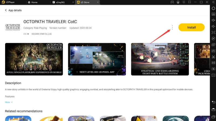Open the sixth related app with teal icon
This screenshot has height=121, width=216.
176,118
